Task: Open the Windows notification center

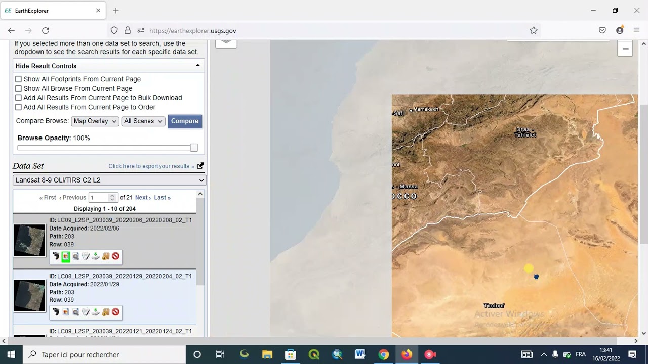Action: pos(632,354)
